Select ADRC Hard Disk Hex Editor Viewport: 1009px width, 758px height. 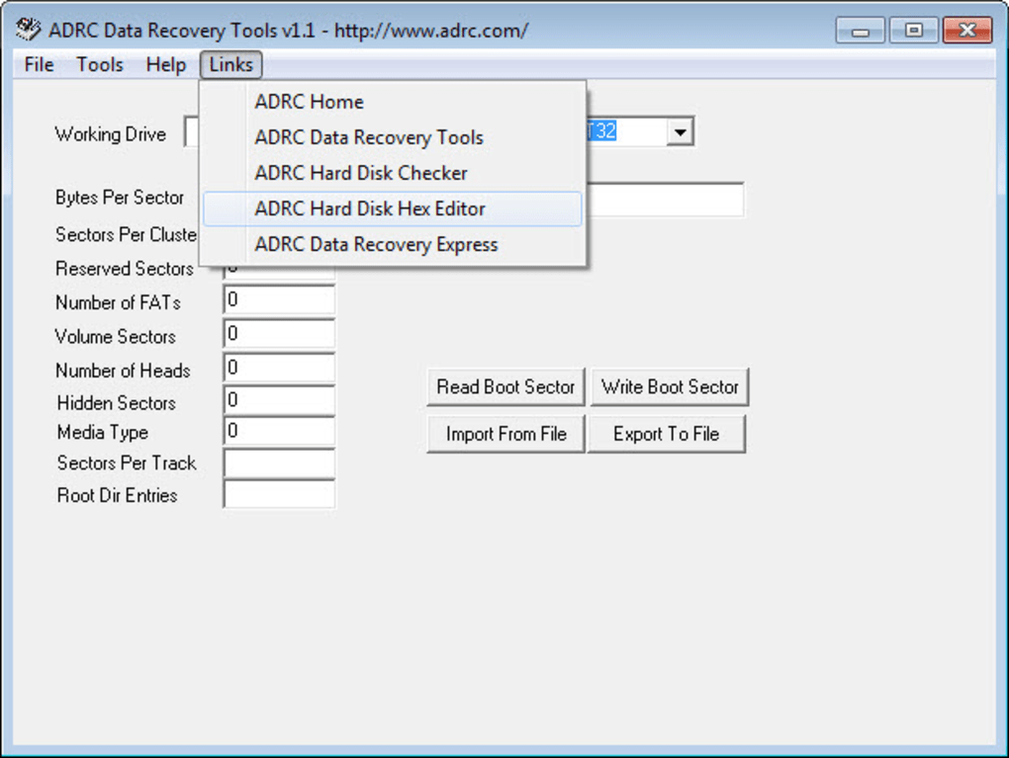(x=392, y=209)
